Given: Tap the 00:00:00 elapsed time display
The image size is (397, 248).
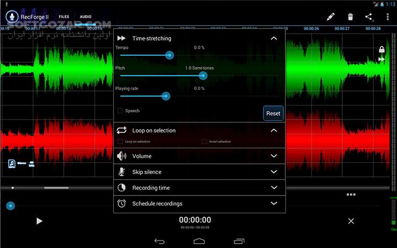Looking at the screenshot, I should coord(195,220).
